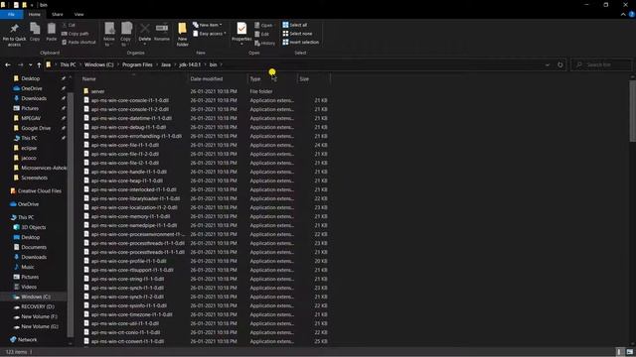The height and width of the screenshot is (357, 636).
Task: Click Copy path in the ribbon
Action: [76, 34]
